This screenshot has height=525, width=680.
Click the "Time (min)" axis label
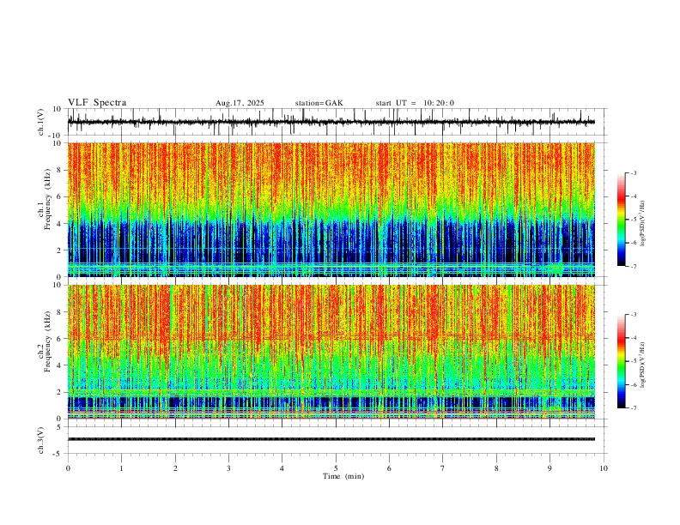coord(343,476)
